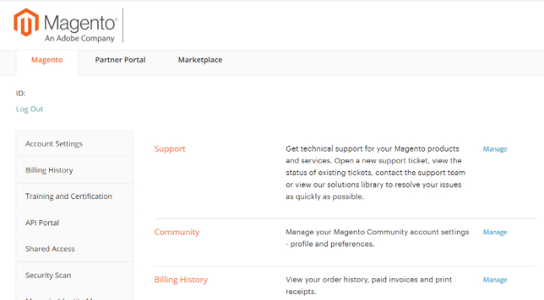This screenshot has height=300, width=544.
Task: Click Manage link for Community
Action: point(495,232)
